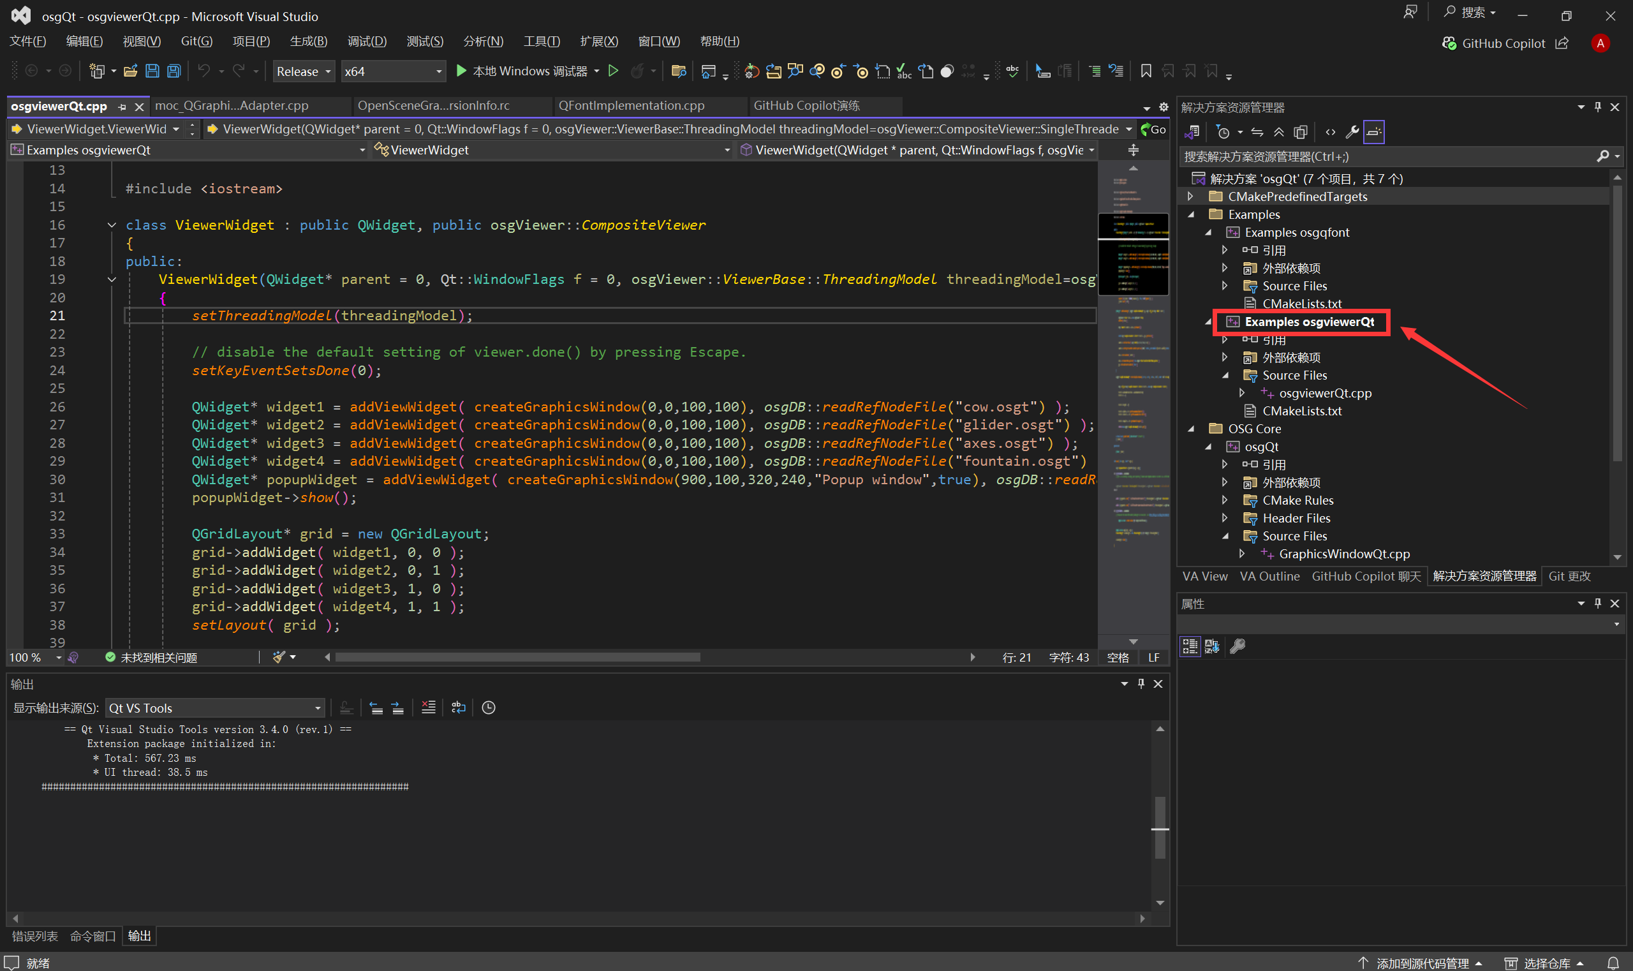Switch Properties panel to Categorized view
The width and height of the screenshot is (1633, 971).
(x=1190, y=646)
